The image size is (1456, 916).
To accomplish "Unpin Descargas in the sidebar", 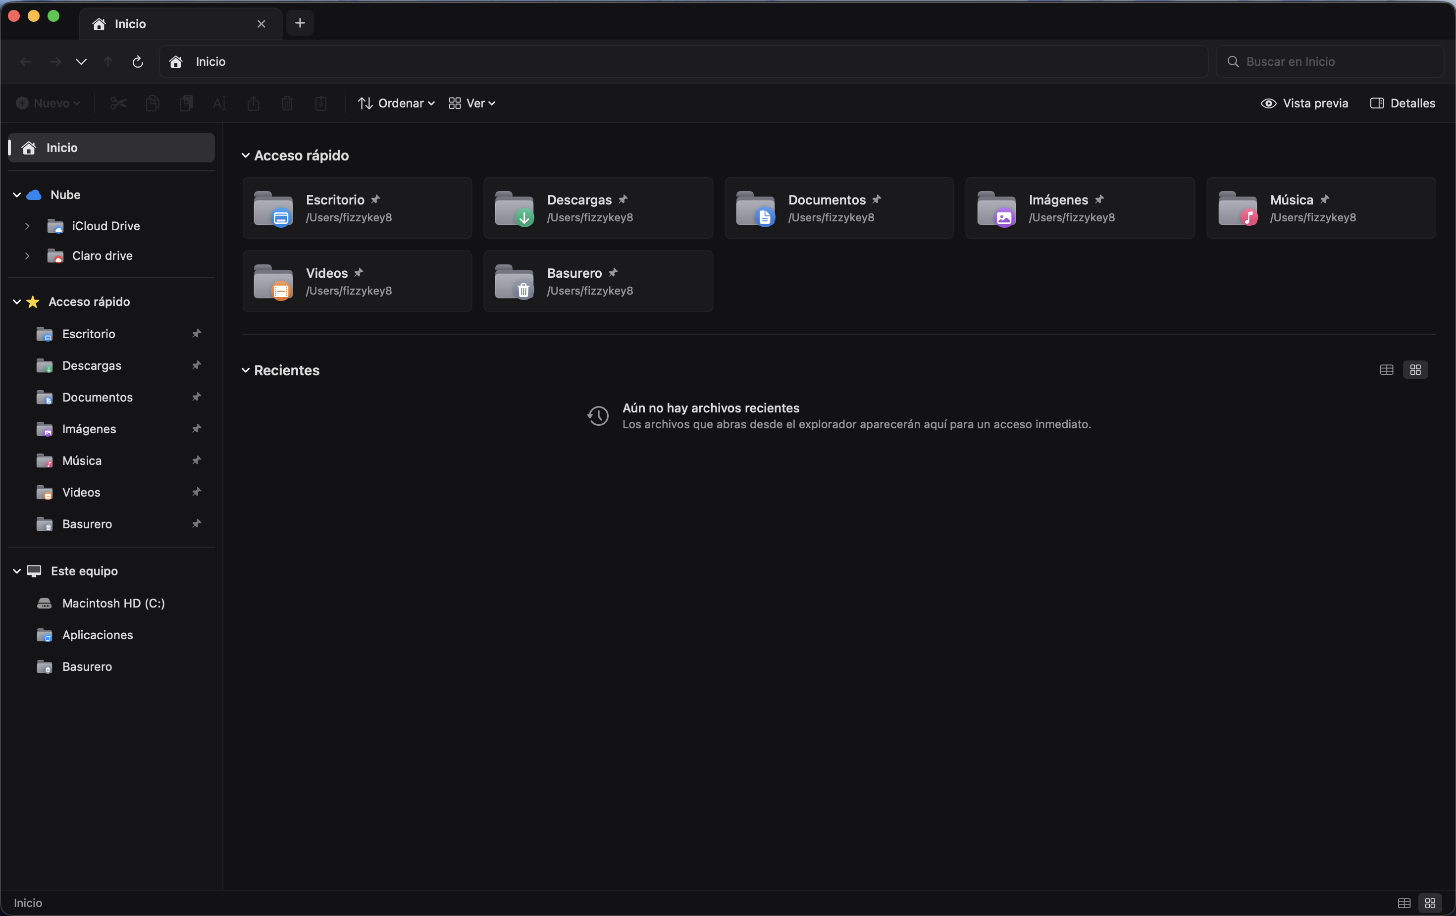I will [x=197, y=365].
